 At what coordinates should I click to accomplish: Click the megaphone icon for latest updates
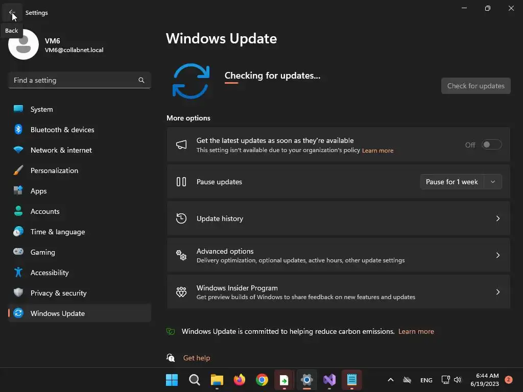pyautogui.click(x=181, y=144)
